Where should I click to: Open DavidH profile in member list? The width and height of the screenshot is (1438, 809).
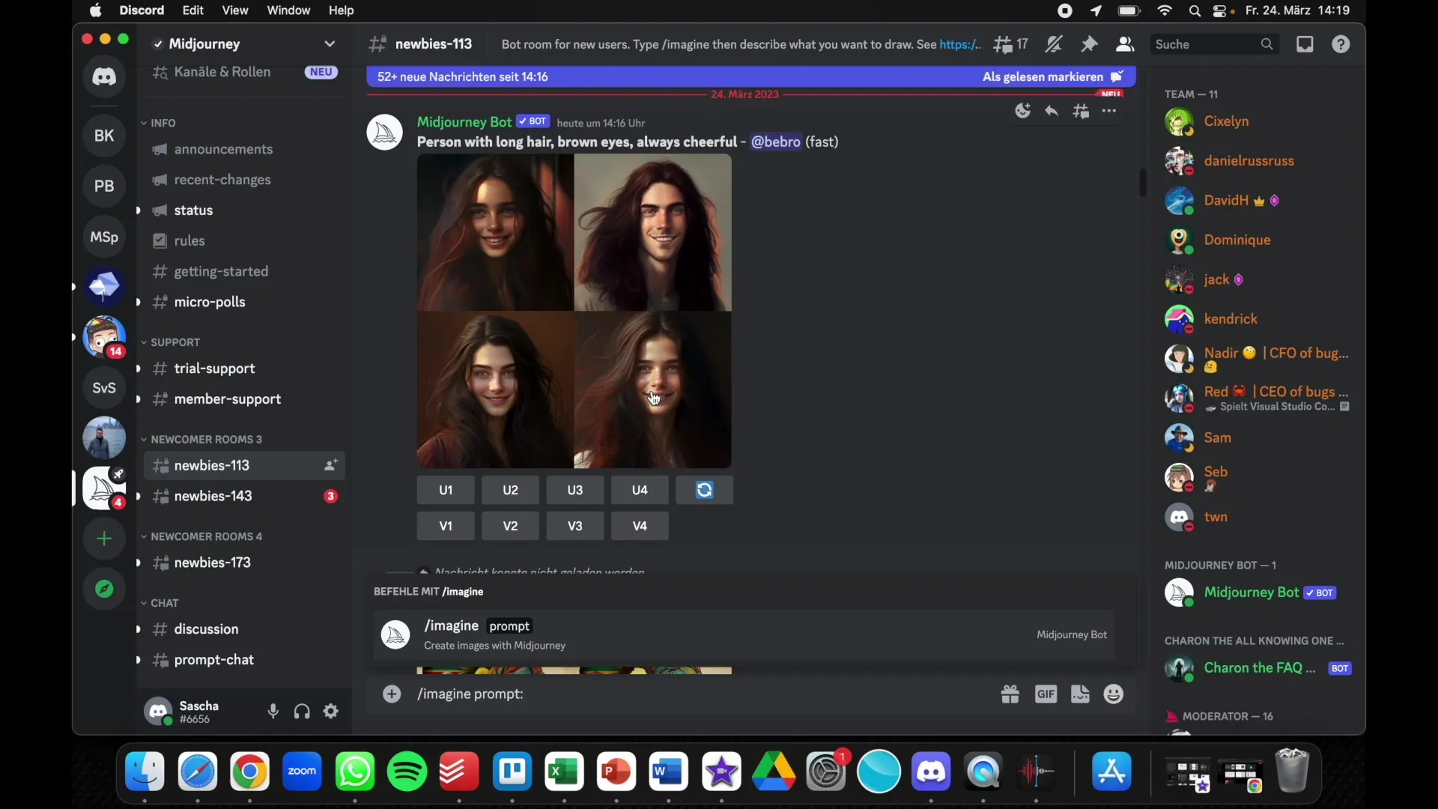pos(1258,202)
